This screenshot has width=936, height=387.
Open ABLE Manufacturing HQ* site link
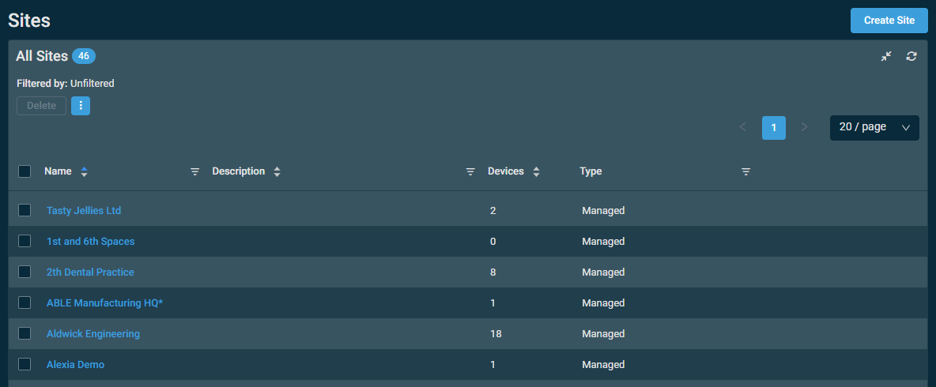tap(104, 302)
